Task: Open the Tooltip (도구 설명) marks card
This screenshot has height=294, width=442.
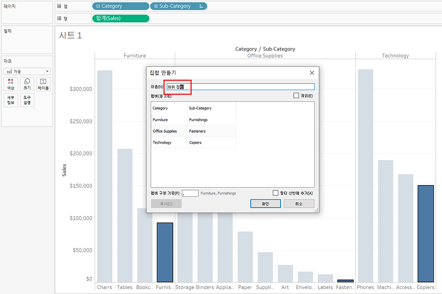Action: (27, 100)
